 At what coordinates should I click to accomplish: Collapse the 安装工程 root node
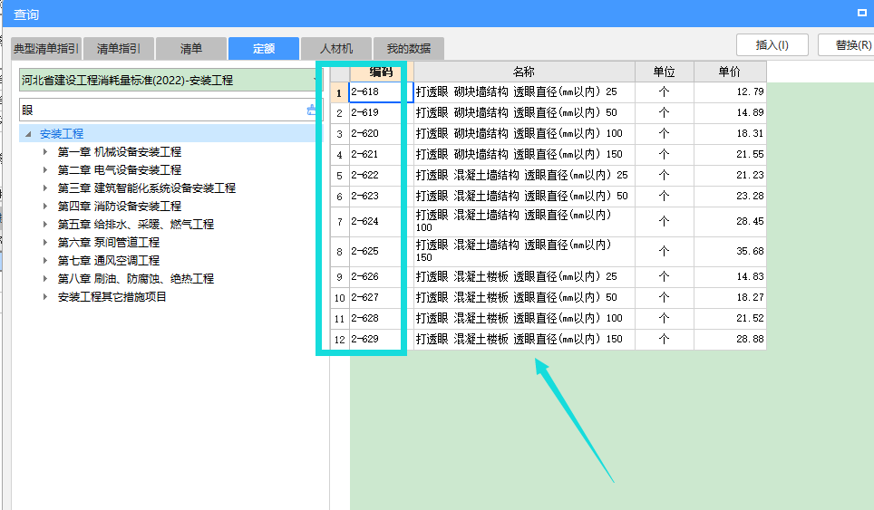point(28,134)
